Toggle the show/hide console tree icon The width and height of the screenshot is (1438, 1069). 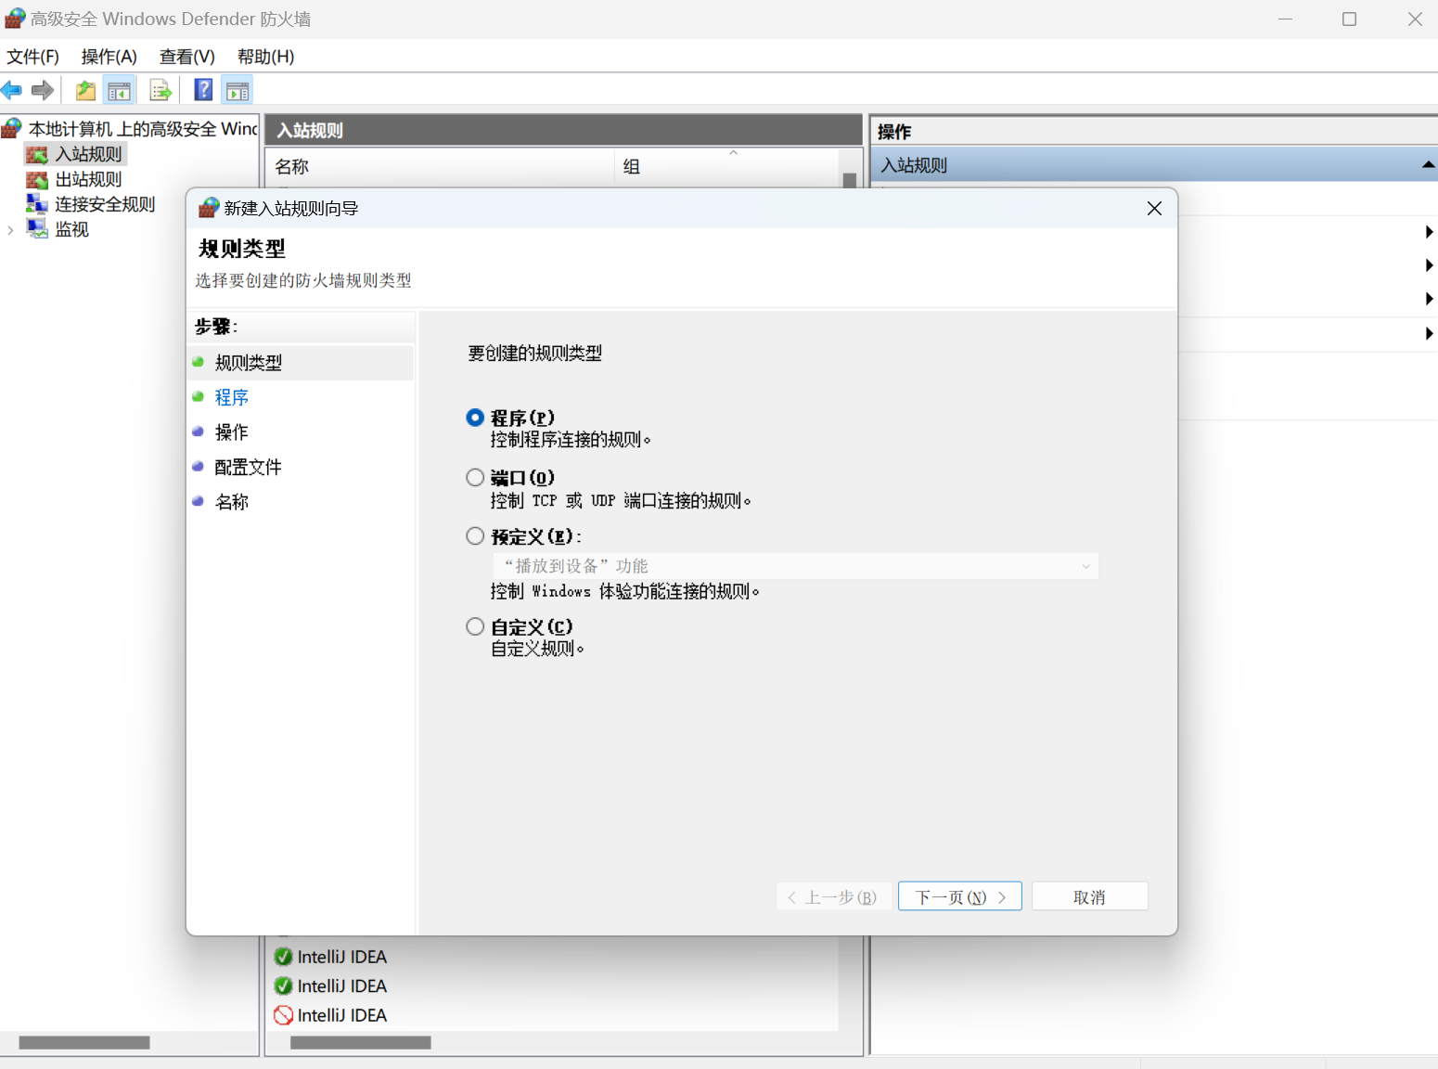click(x=119, y=90)
